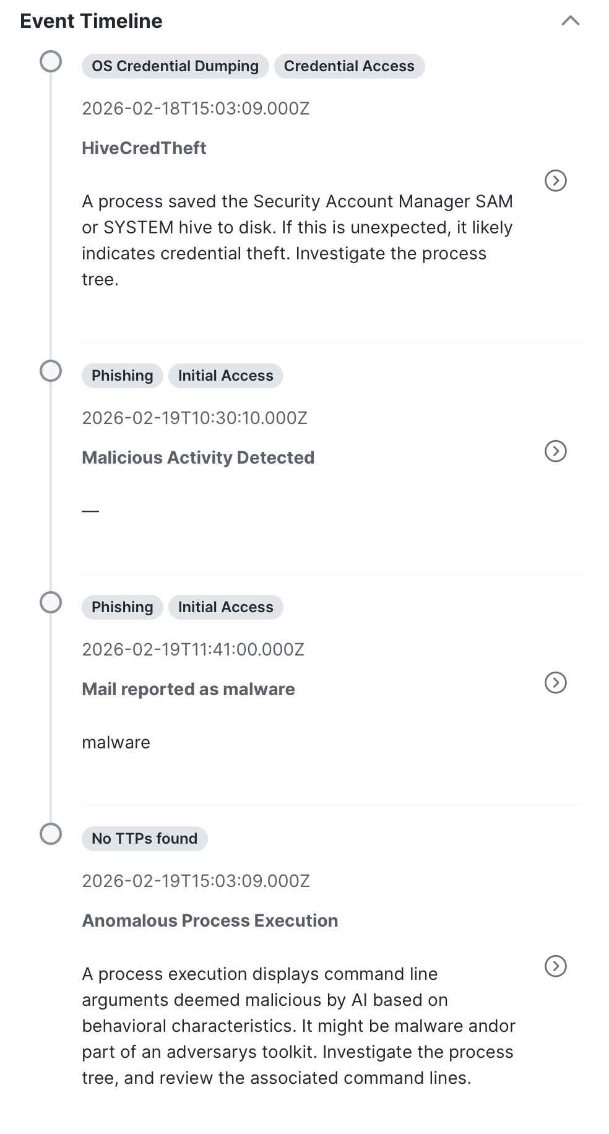Open the HiveCredTheft event title

click(x=144, y=148)
